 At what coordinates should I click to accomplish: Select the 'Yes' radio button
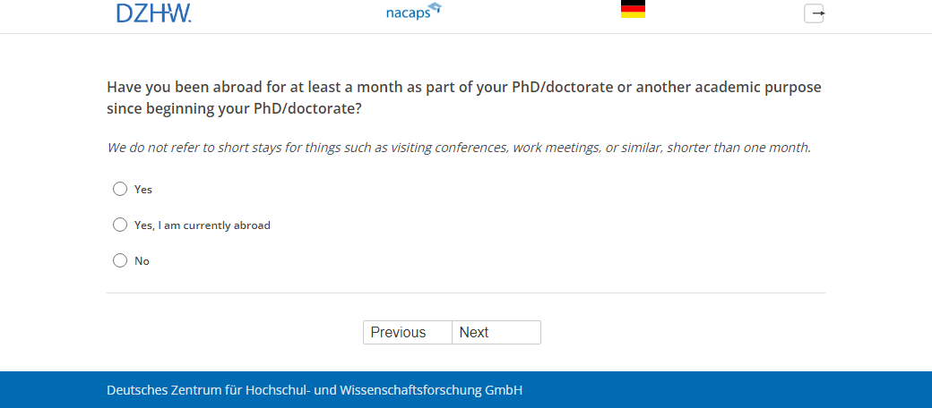click(x=120, y=189)
